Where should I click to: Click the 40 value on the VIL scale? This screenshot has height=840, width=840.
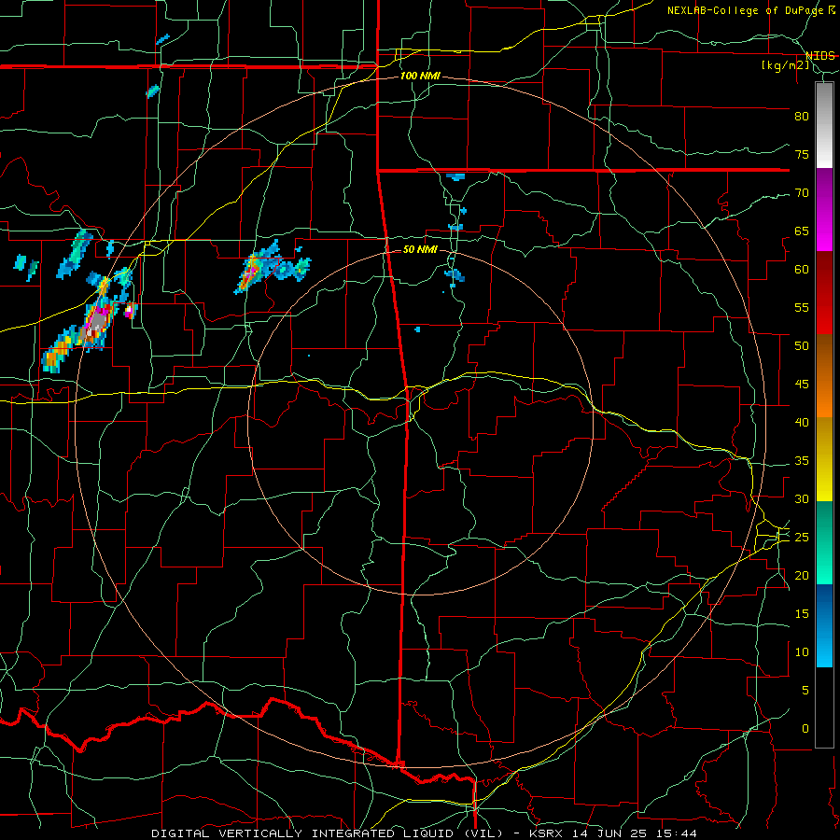[x=802, y=422]
